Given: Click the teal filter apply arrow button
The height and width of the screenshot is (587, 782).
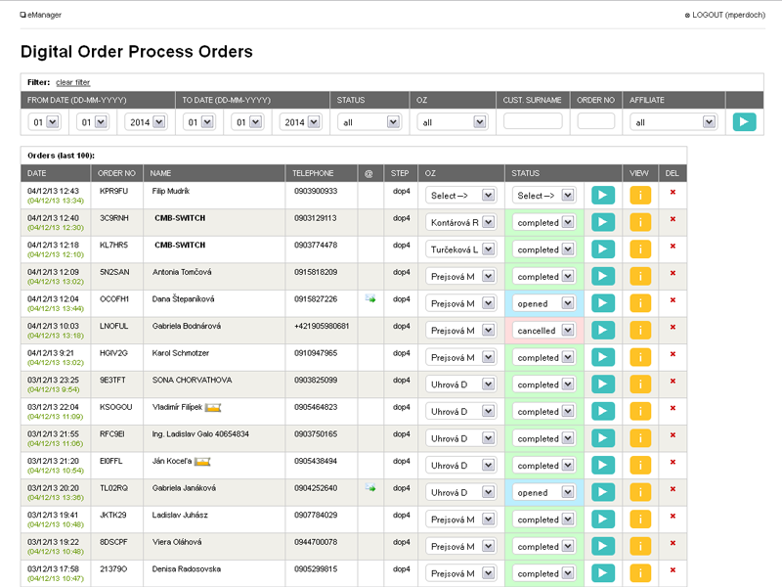Looking at the screenshot, I should [x=744, y=122].
